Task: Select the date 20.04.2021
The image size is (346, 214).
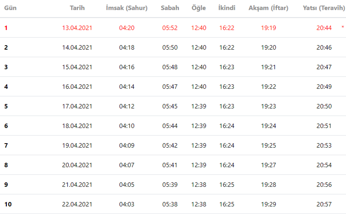Action: 77,165
